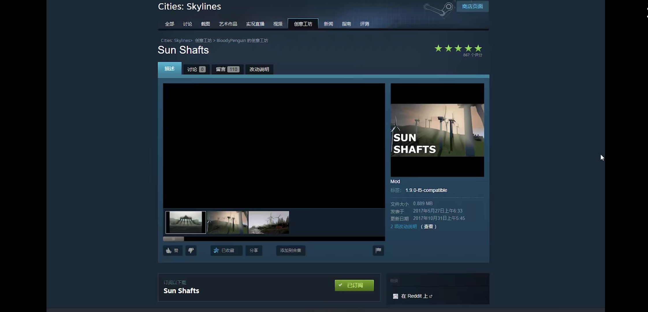
Task: Click the main black media viewer
Action: point(274,146)
